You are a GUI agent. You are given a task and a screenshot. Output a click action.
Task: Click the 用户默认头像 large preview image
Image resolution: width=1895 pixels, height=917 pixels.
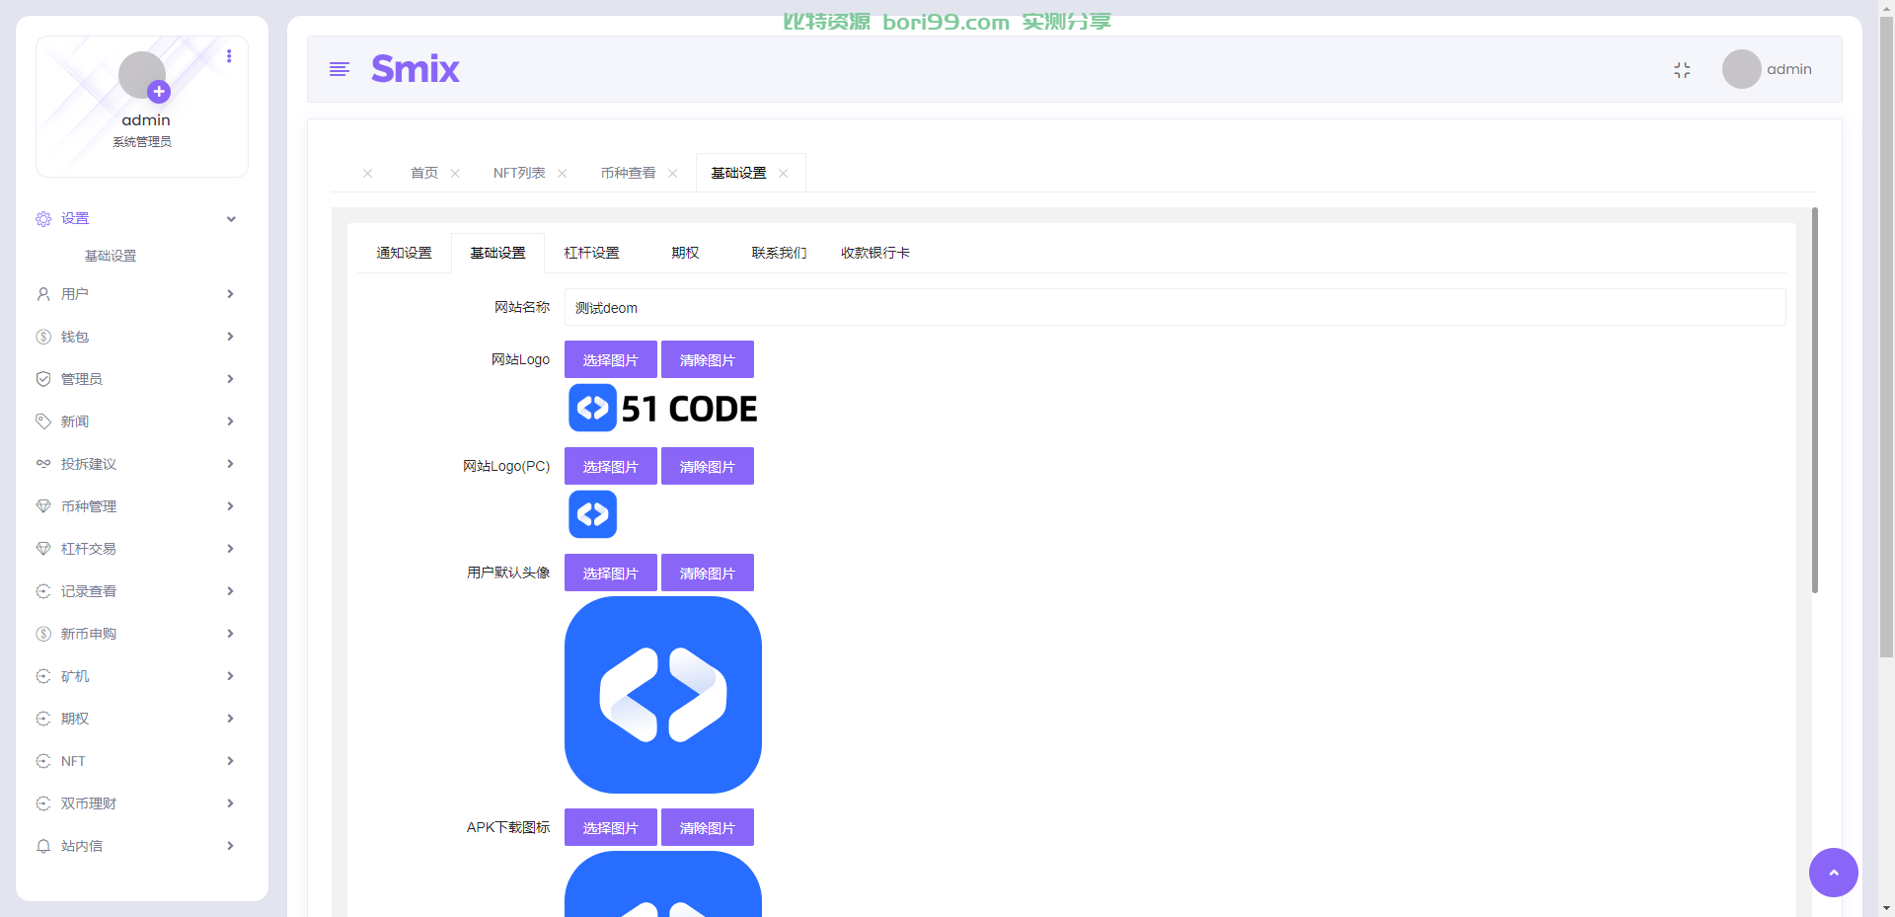[663, 695]
